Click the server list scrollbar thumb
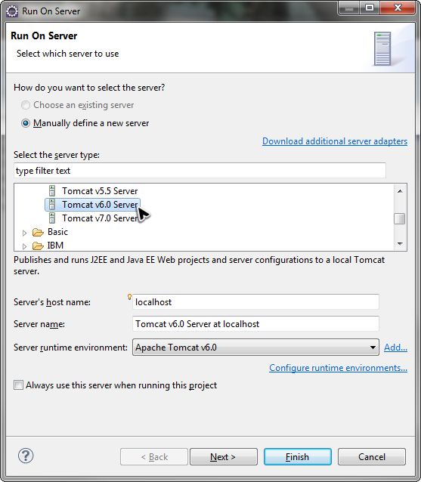This screenshot has height=482, width=421. tap(400, 219)
